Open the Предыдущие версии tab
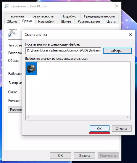Viewport: 137px width, 163px height. tap(99, 16)
